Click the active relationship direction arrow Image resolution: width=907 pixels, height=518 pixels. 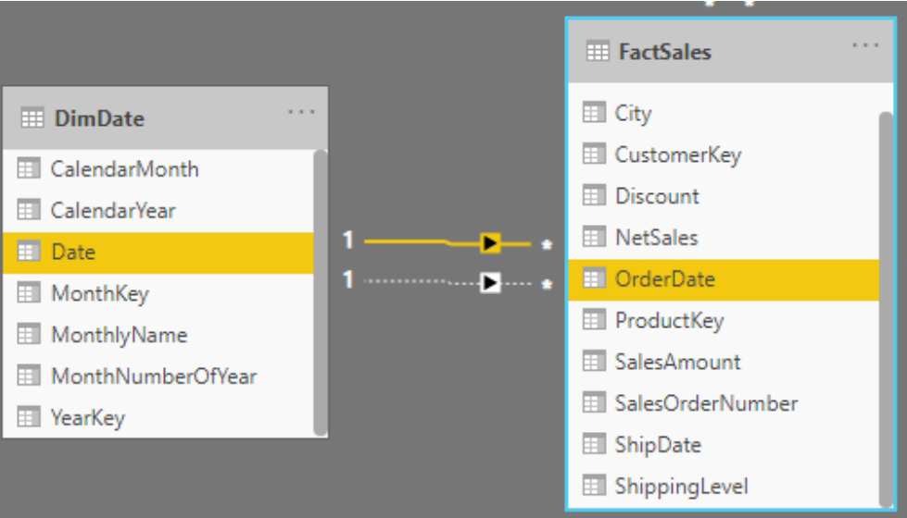pyautogui.click(x=489, y=244)
